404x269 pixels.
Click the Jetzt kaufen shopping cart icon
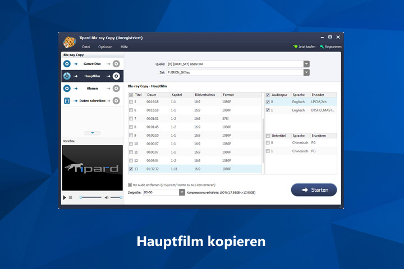[295, 47]
